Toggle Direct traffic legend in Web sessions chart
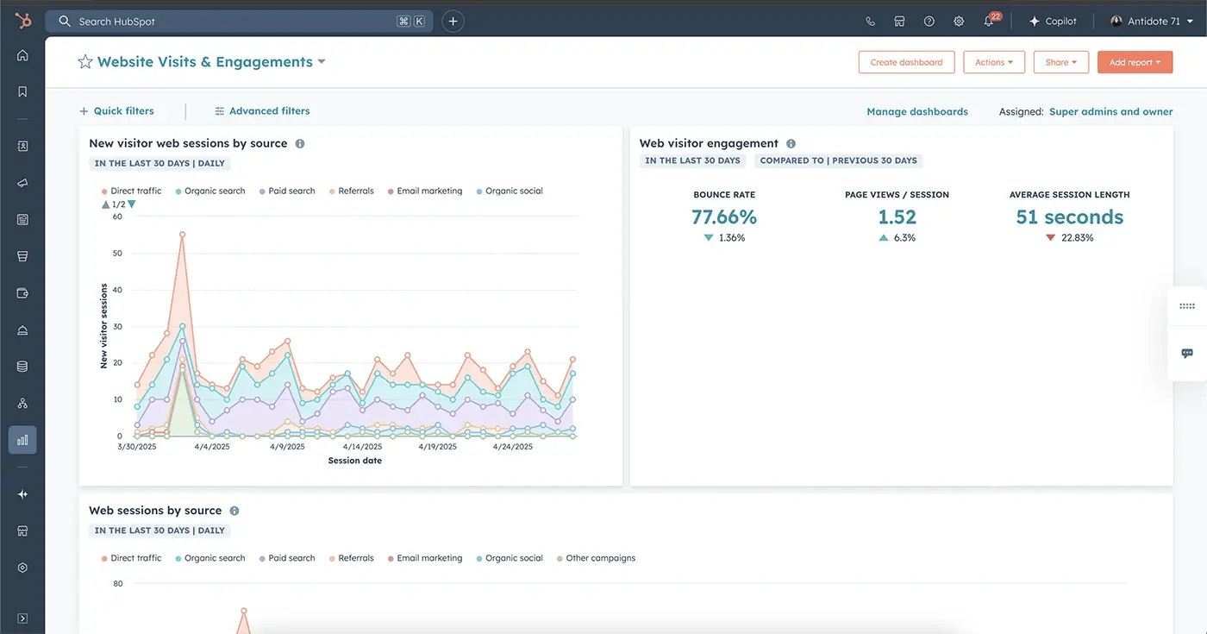Image resolution: width=1207 pixels, height=634 pixels. pos(131,558)
